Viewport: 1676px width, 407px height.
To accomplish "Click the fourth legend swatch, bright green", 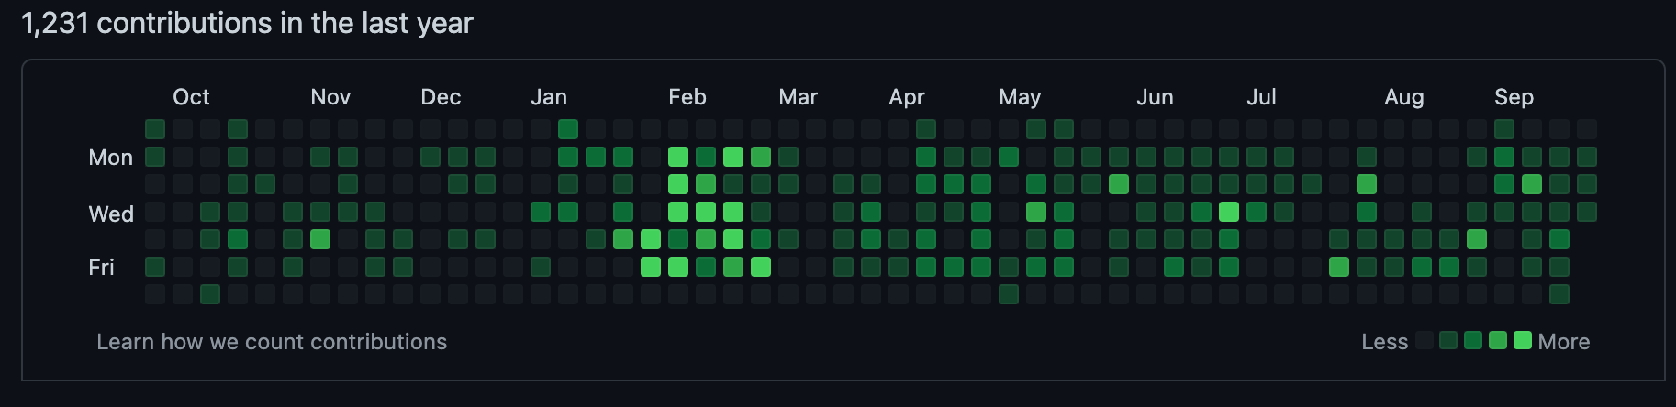I will pyautogui.click(x=1498, y=340).
